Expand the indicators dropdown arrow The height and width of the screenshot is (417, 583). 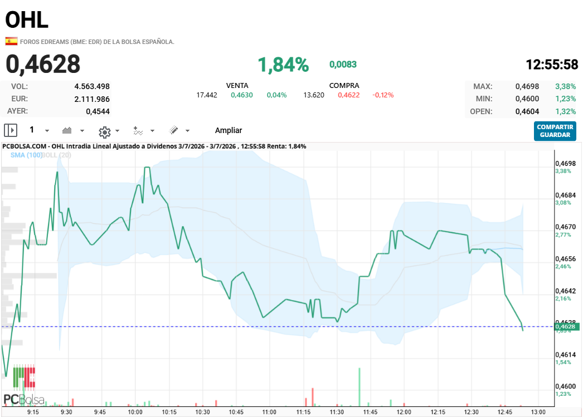point(153,131)
